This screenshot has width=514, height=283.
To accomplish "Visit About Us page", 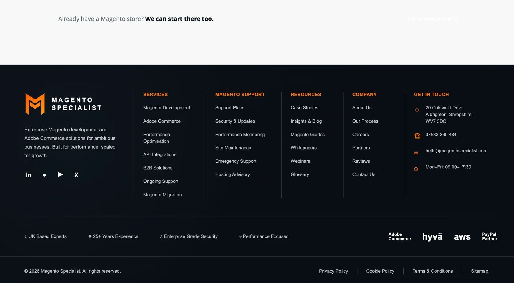I will pyautogui.click(x=362, y=108).
